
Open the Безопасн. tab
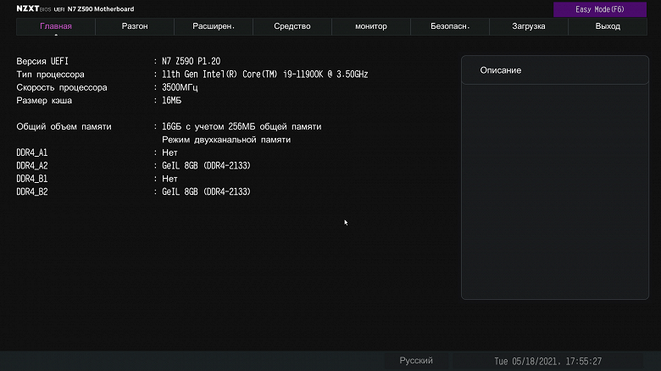[450, 26]
